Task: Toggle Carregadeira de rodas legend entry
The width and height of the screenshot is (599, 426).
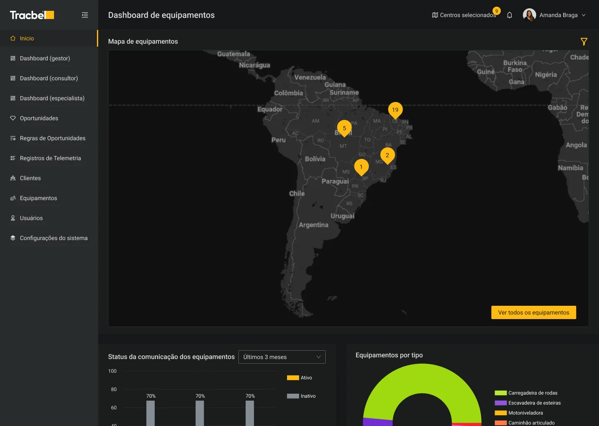Action: (x=526, y=393)
